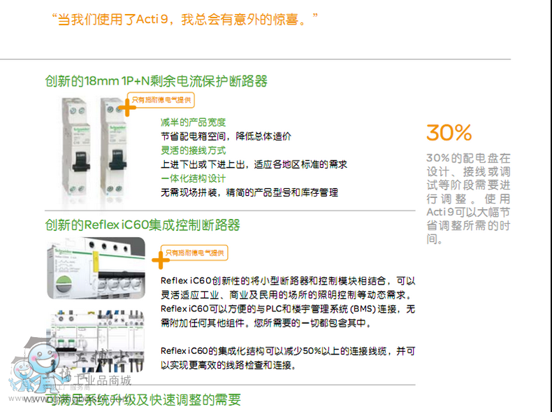
Task: Click the orange plus icon beside the 1P+N breakers
Action: click(127, 107)
